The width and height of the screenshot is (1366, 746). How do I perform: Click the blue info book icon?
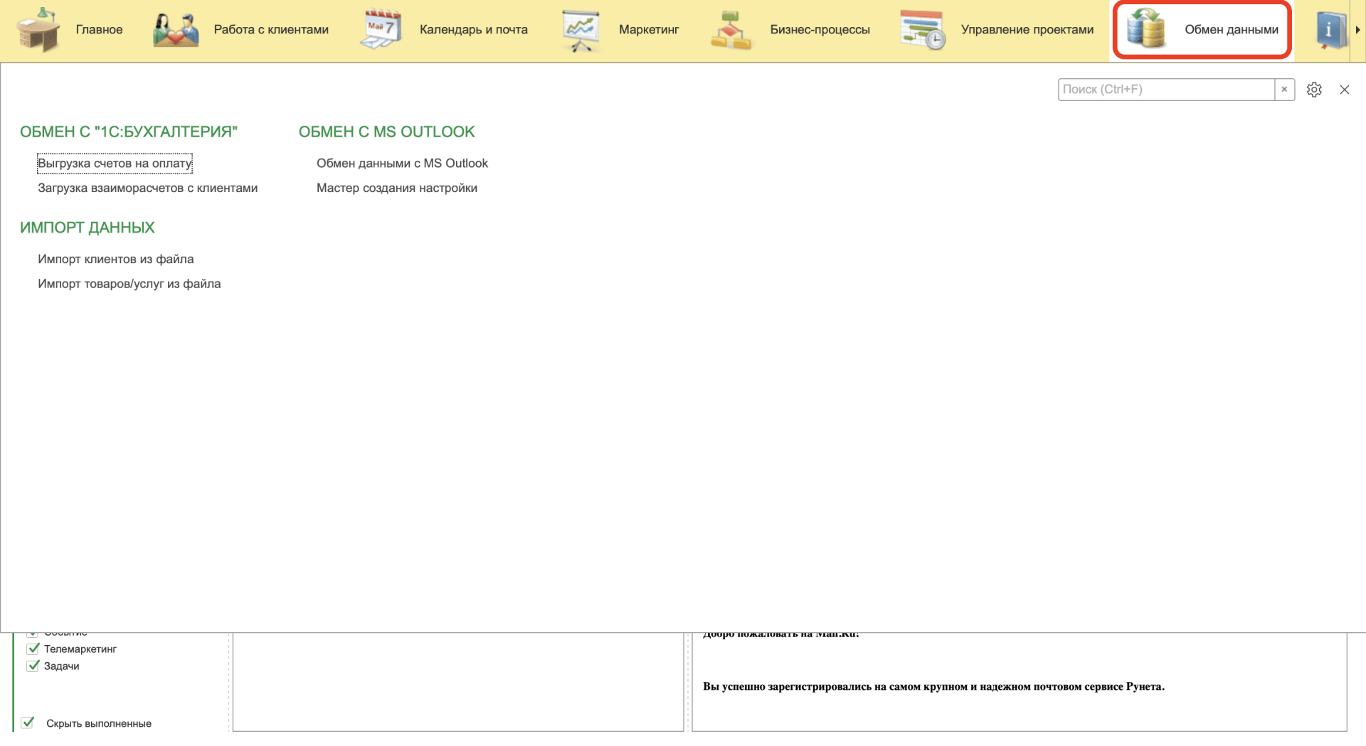click(x=1330, y=30)
